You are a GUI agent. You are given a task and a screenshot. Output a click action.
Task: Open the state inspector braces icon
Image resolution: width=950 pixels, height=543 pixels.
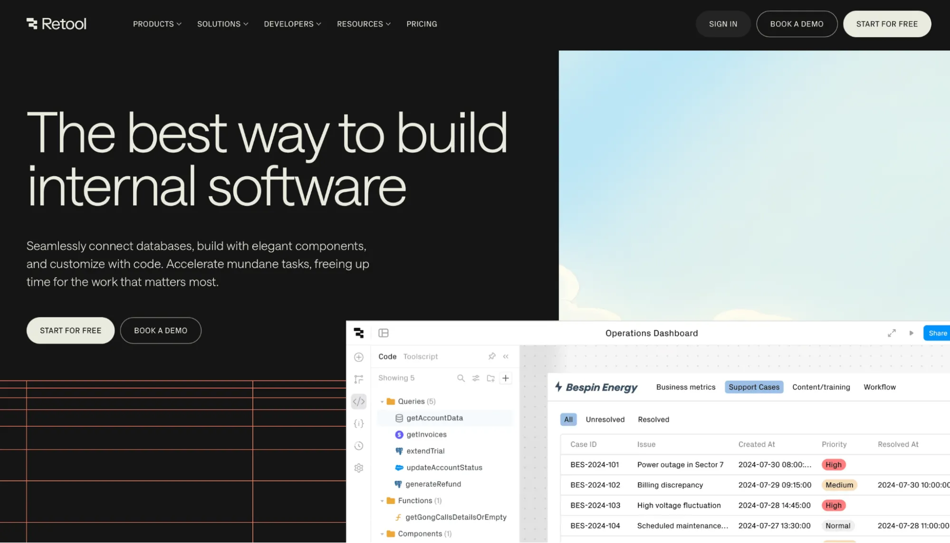[x=359, y=424]
